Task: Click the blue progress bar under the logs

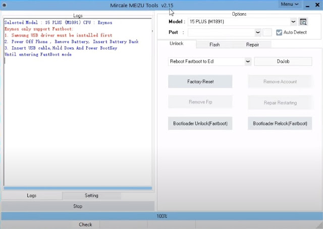Action: pos(78,188)
